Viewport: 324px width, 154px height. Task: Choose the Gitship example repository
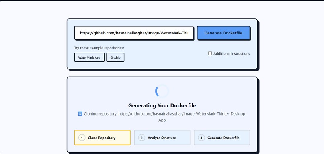point(115,57)
